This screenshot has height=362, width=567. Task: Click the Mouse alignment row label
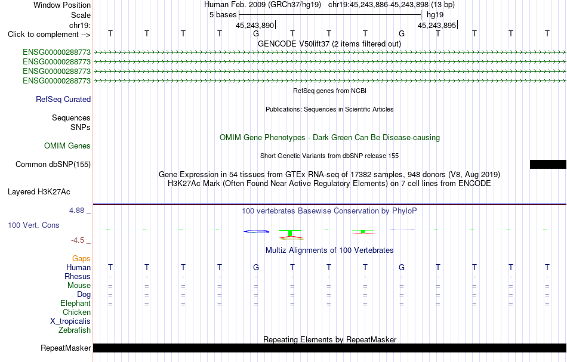click(79, 286)
